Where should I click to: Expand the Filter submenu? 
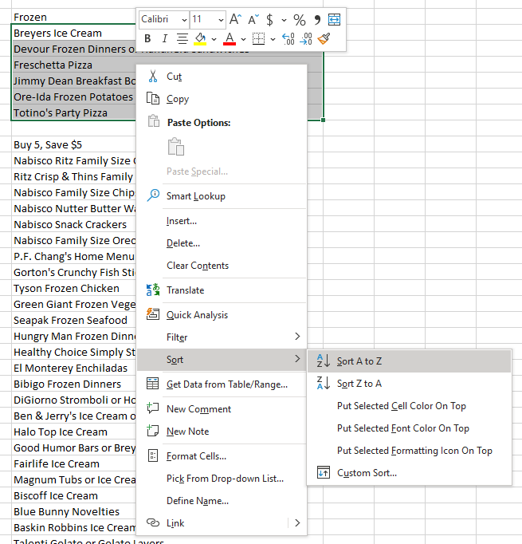point(222,337)
